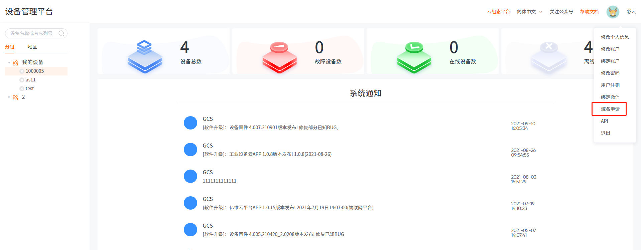Screen dimensions: 641x250
Task: Select the 分组 tab
Action: click(10, 47)
